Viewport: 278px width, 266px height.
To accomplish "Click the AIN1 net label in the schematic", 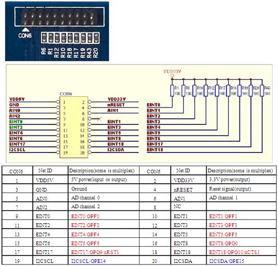I will (113, 110).
